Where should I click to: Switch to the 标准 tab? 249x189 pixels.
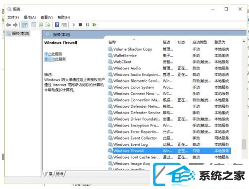[x=60, y=174]
